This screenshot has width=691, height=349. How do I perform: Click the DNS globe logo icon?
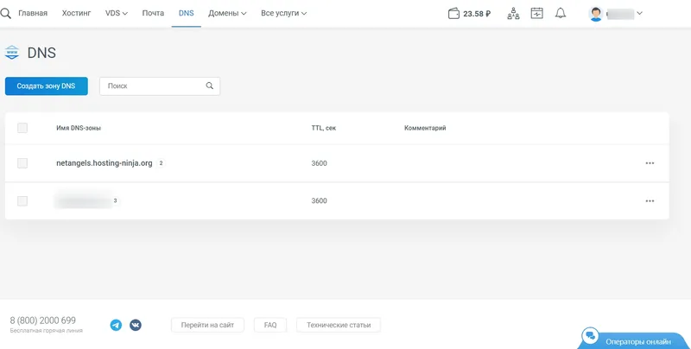[12, 53]
